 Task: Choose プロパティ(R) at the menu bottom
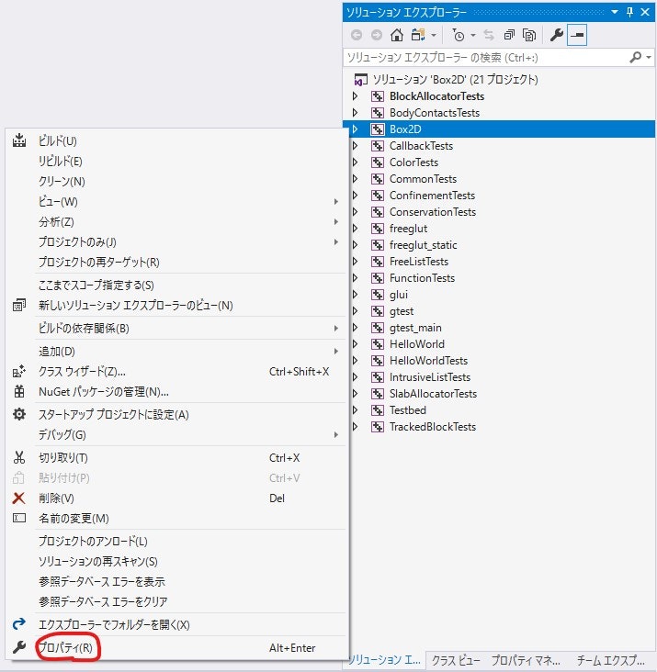tap(176, 648)
